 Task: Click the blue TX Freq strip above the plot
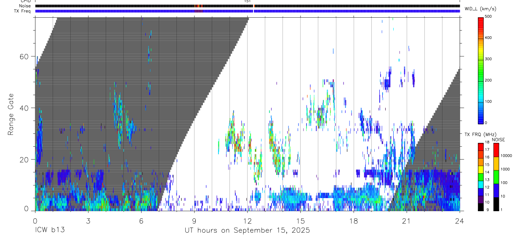pos(248,11)
